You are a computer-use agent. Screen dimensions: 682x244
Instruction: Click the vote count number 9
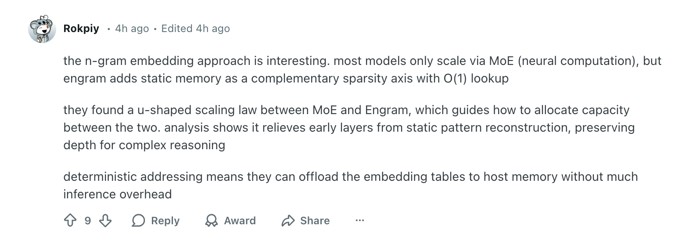(x=88, y=220)
